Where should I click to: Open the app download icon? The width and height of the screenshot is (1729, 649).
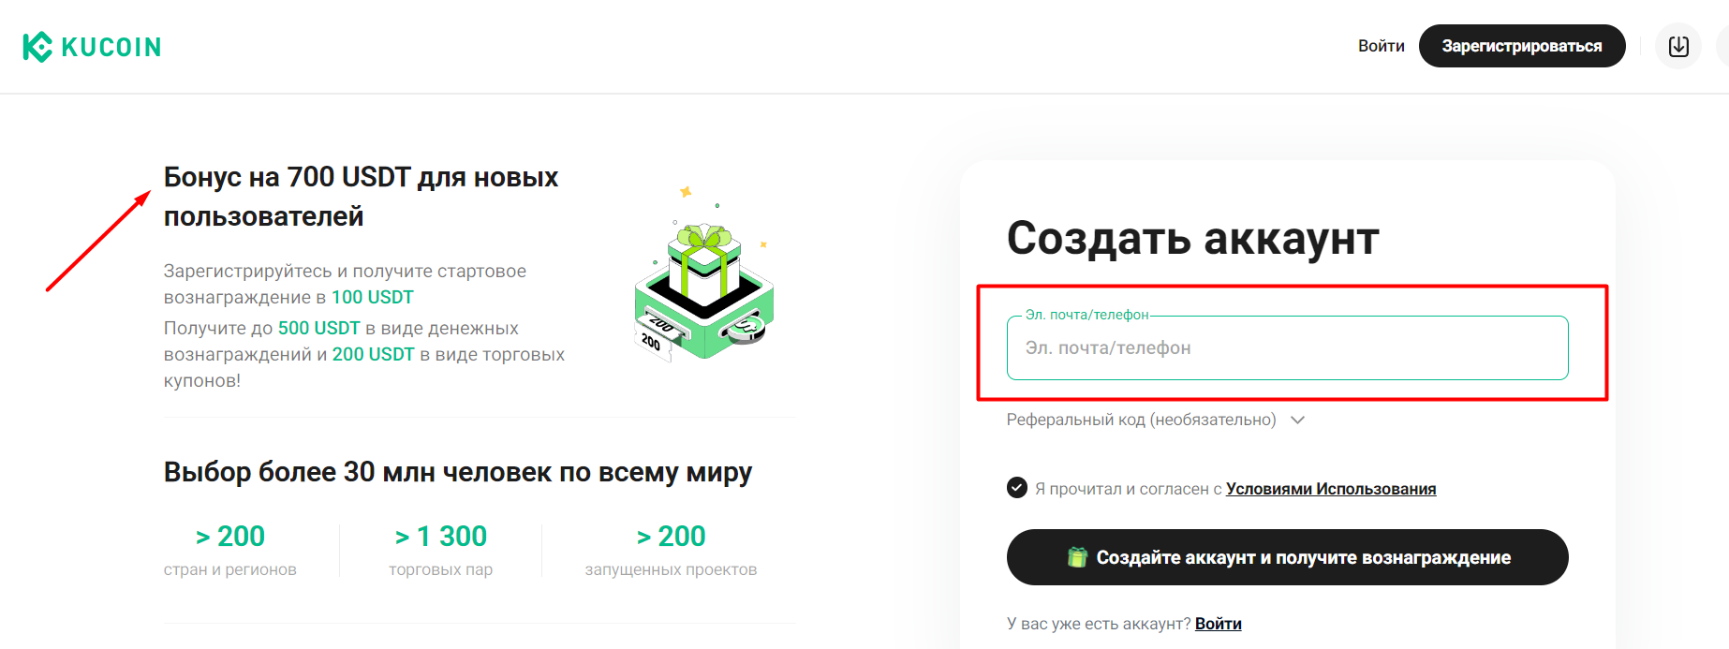(x=1678, y=46)
